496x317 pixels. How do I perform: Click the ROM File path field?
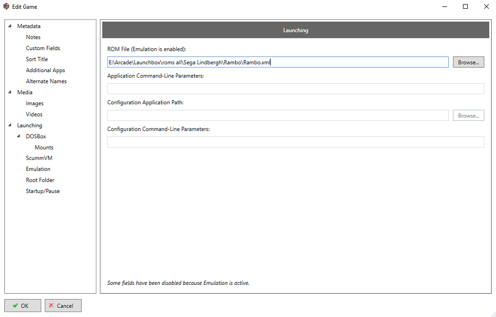click(278, 62)
